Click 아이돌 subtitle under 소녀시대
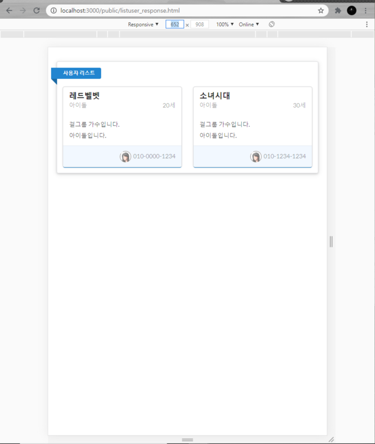 [208, 105]
